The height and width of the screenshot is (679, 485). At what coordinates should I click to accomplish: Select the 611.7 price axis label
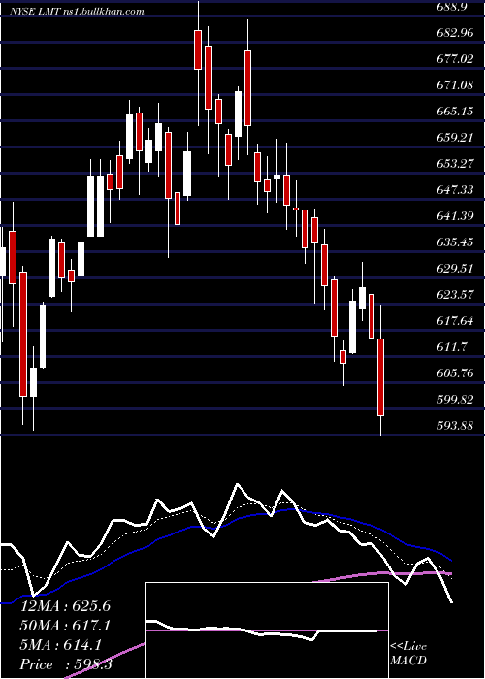(x=452, y=347)
